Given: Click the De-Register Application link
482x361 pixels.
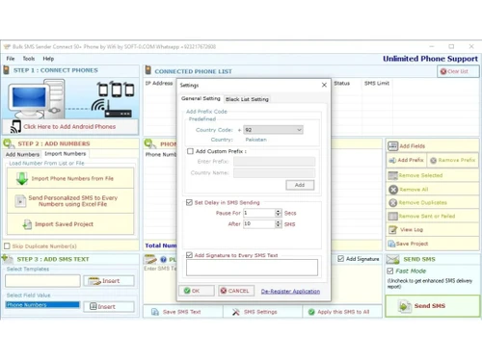Looking at the screenshot, I should (x=290, y=292).
